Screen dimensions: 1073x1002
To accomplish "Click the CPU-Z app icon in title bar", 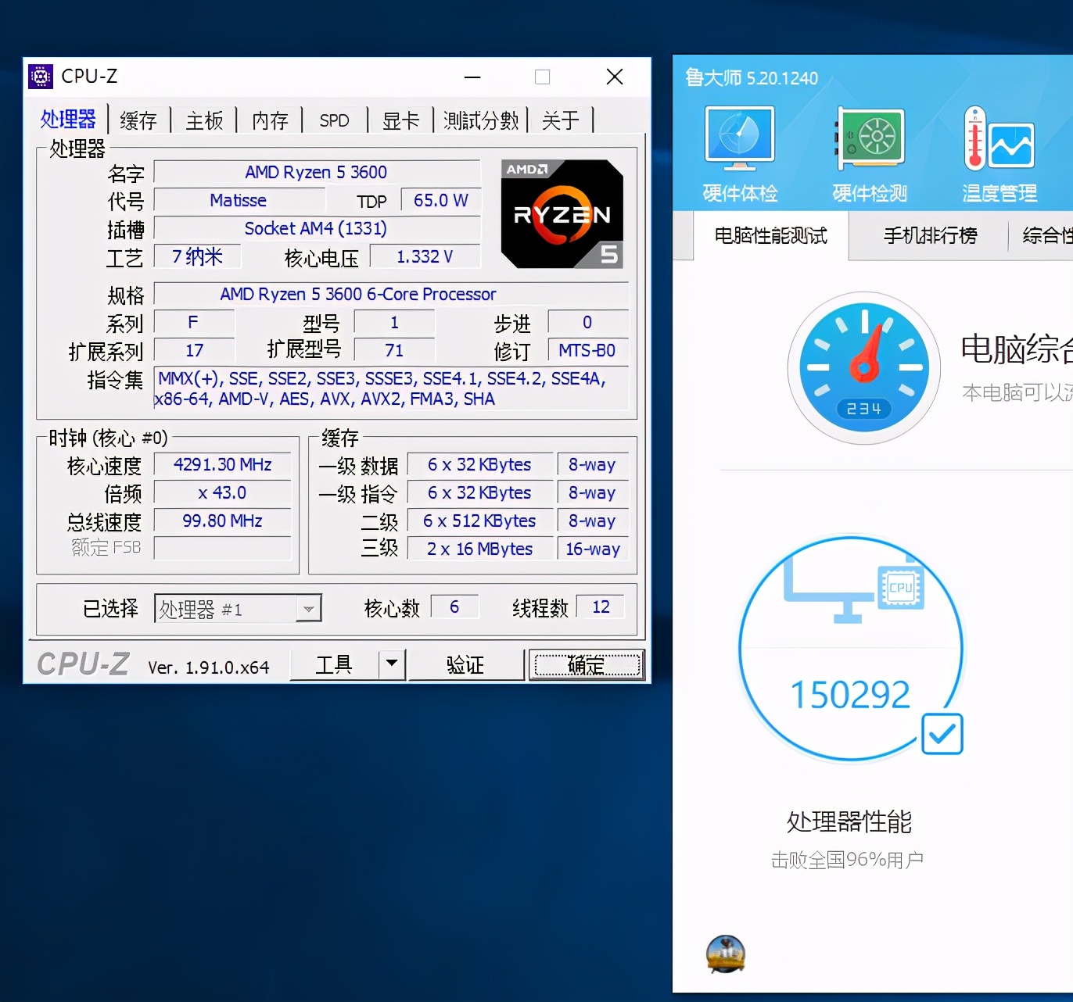I will 41,77.
